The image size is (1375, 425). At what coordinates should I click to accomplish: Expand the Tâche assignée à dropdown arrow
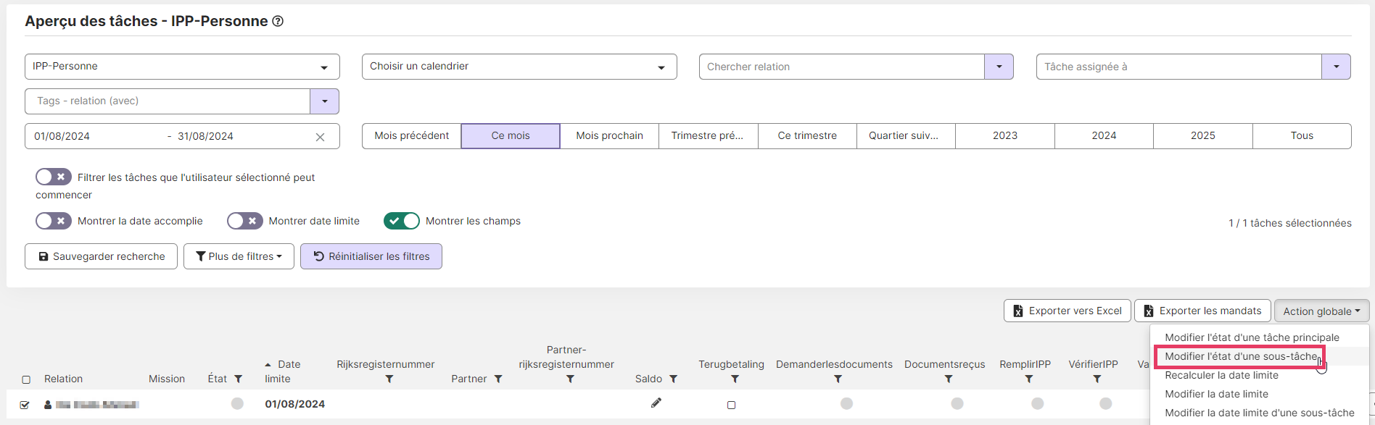(x=1336, y=67)
